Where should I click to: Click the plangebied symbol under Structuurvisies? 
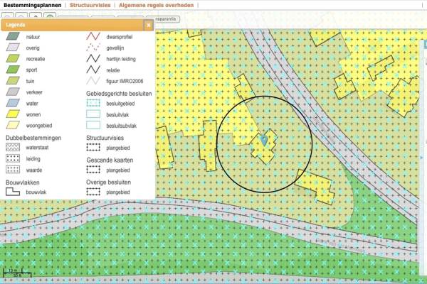coord(93,148)
